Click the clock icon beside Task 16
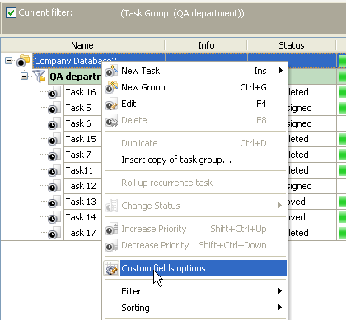This screenshot has width=346, height=320. coord(54,92)
